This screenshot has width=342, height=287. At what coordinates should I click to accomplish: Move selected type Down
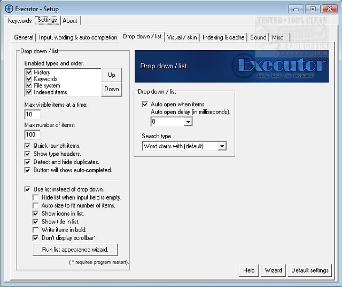tap(112, 89)
